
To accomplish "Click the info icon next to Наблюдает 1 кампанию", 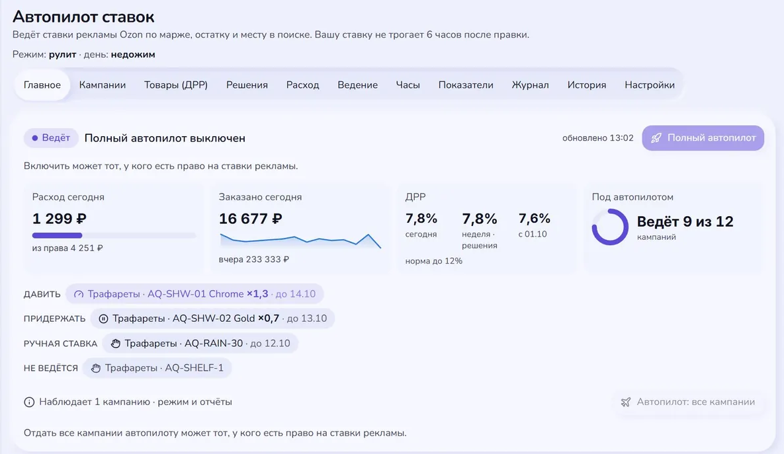I will coord(30,402).
